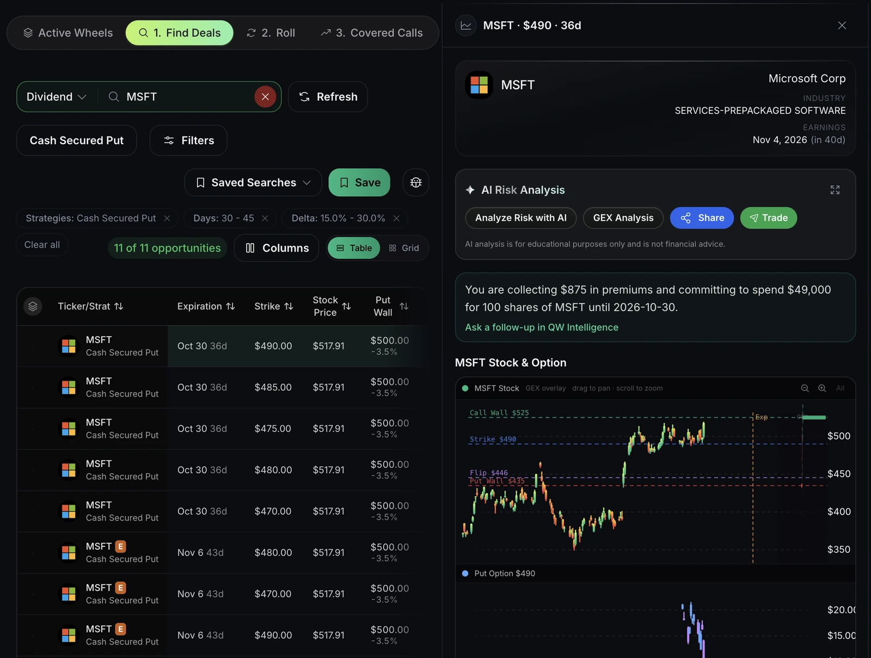
Task: Open Ask a follow-up in QW Intelligence
Action: 542,327
